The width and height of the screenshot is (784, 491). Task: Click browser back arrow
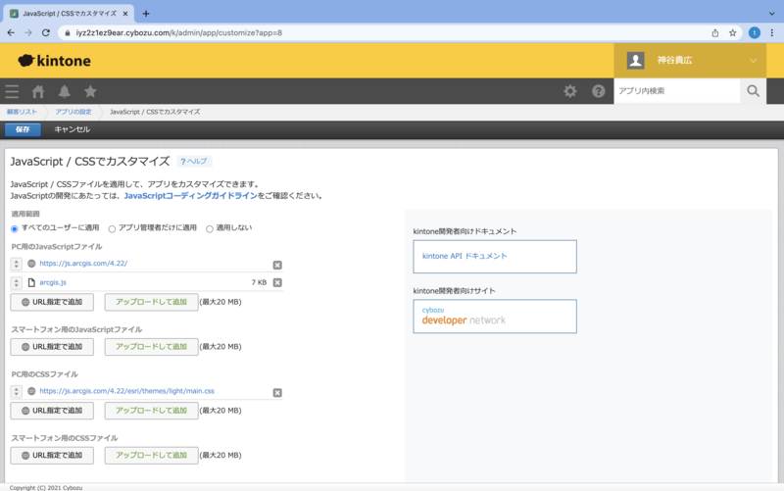click(11, 33)
